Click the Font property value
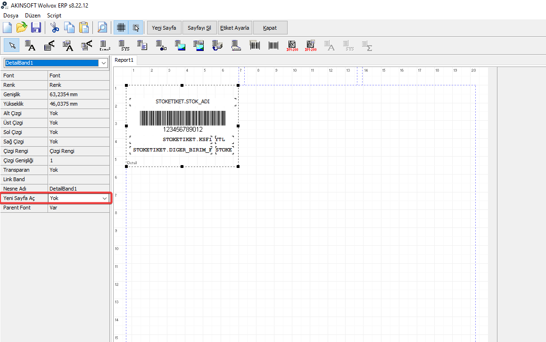The height and width of the screenshot is (342, 546). click(78, 75)
